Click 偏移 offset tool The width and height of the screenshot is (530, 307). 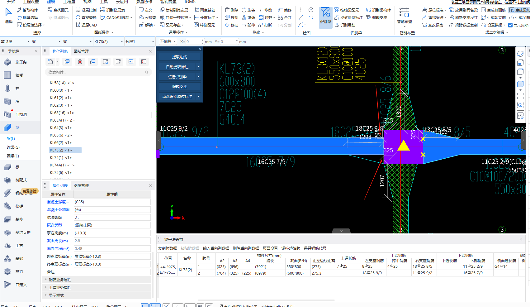pyautogui.click(x=285, y=10)
